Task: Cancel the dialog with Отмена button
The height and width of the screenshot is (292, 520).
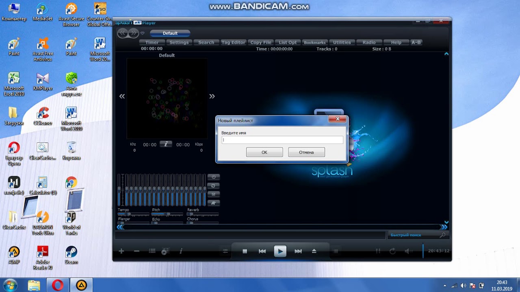Action: (306, 152)
